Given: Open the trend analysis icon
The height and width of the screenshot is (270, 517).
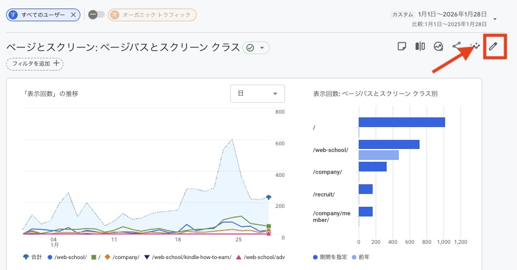Looking at the screenshot, I should [438, 46].
